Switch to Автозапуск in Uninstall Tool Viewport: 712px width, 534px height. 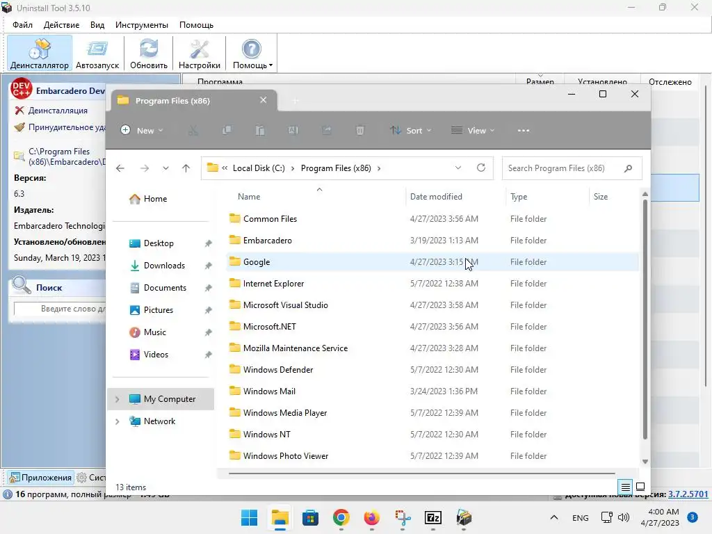[x=97, y=54]
